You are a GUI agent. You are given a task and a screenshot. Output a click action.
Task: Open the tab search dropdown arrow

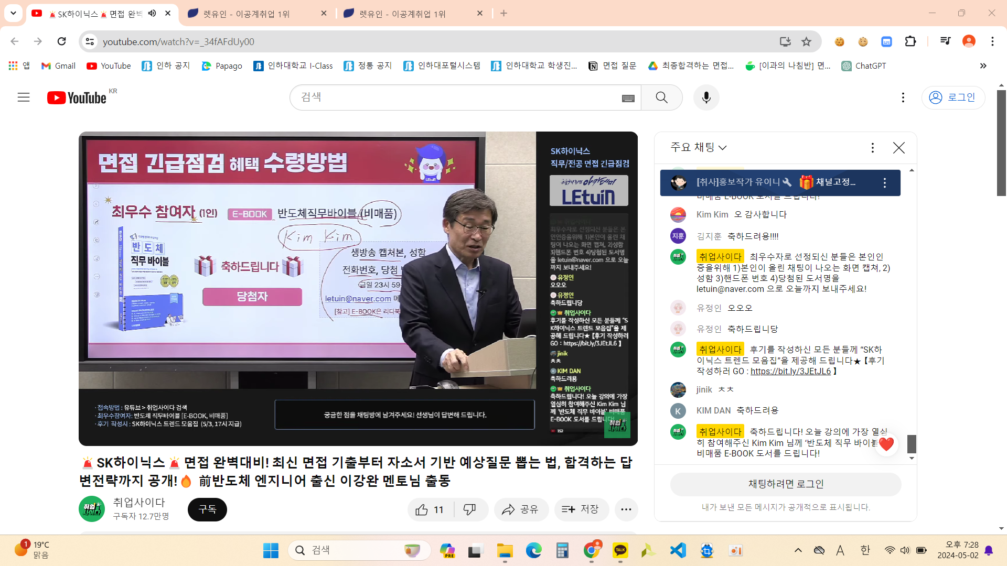pos(13,13)
